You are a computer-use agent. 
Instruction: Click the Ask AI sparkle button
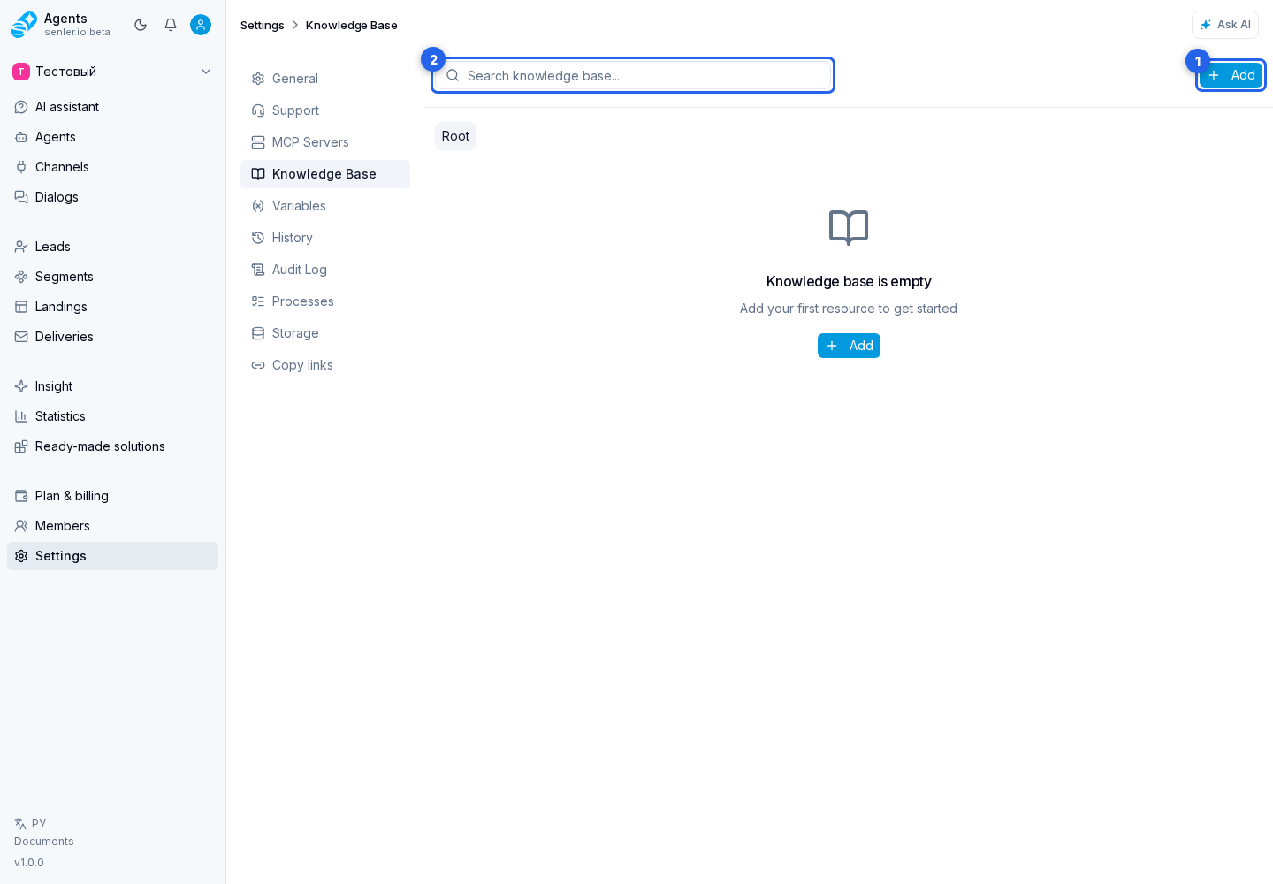pos(1225,25)
